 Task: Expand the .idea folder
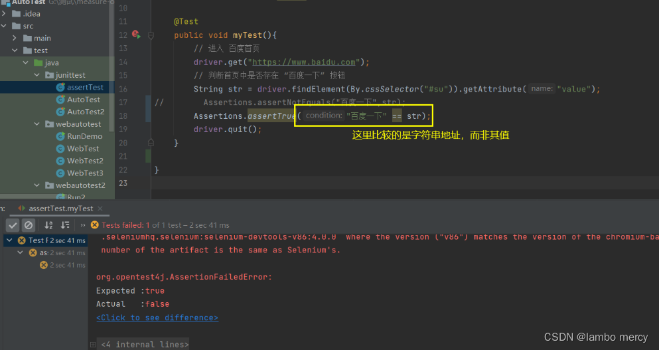tap(4, 13)
